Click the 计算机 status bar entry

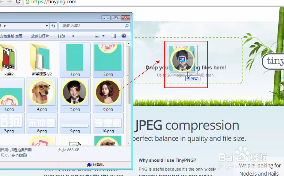click(95, 165)
